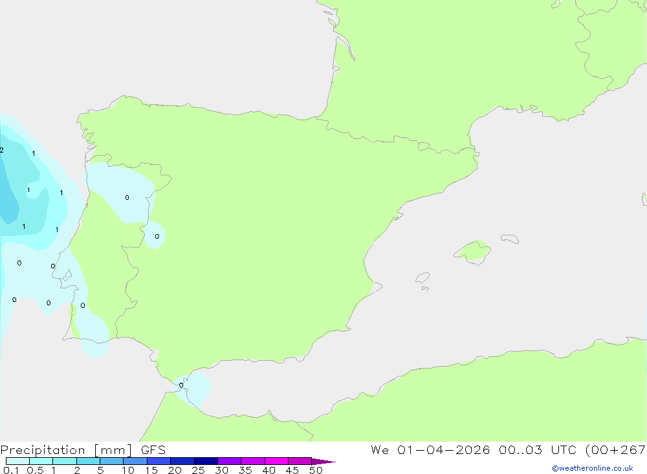Choose the purple swatch between 35 and 40
This screenshot has width=647, height=474.
click(253, 461)
